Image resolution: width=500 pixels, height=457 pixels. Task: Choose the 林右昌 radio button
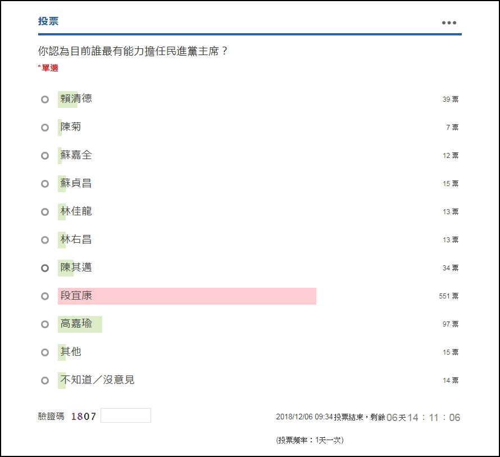pos(45,240)
